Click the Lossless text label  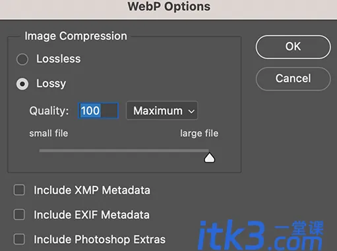click(59, 58)
